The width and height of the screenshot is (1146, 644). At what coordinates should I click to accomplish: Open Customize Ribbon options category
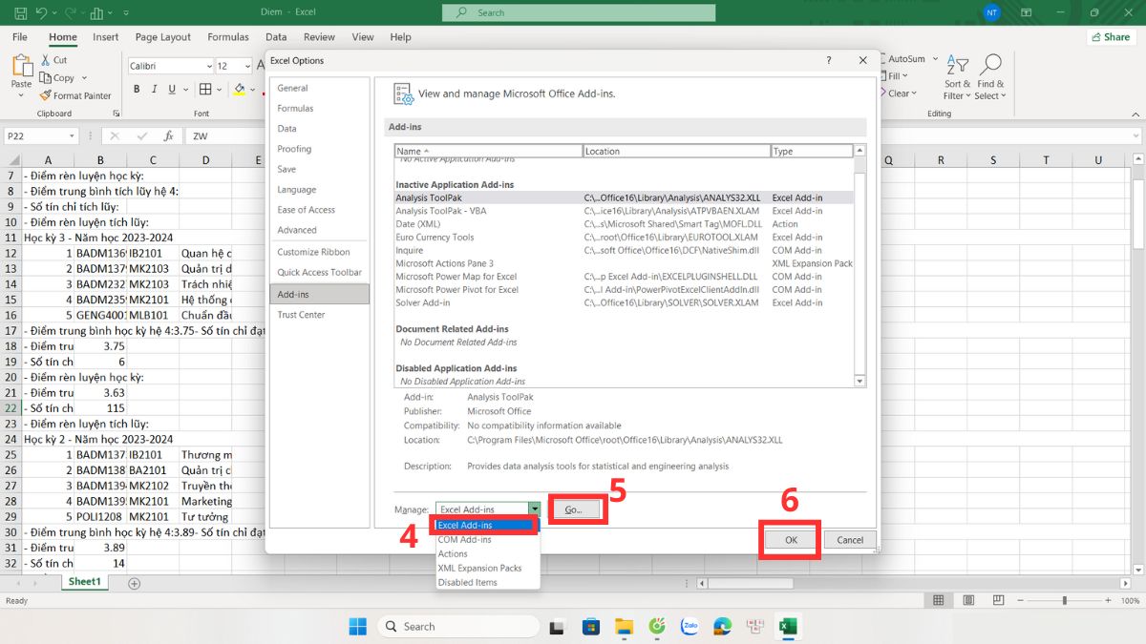[319, 252]
